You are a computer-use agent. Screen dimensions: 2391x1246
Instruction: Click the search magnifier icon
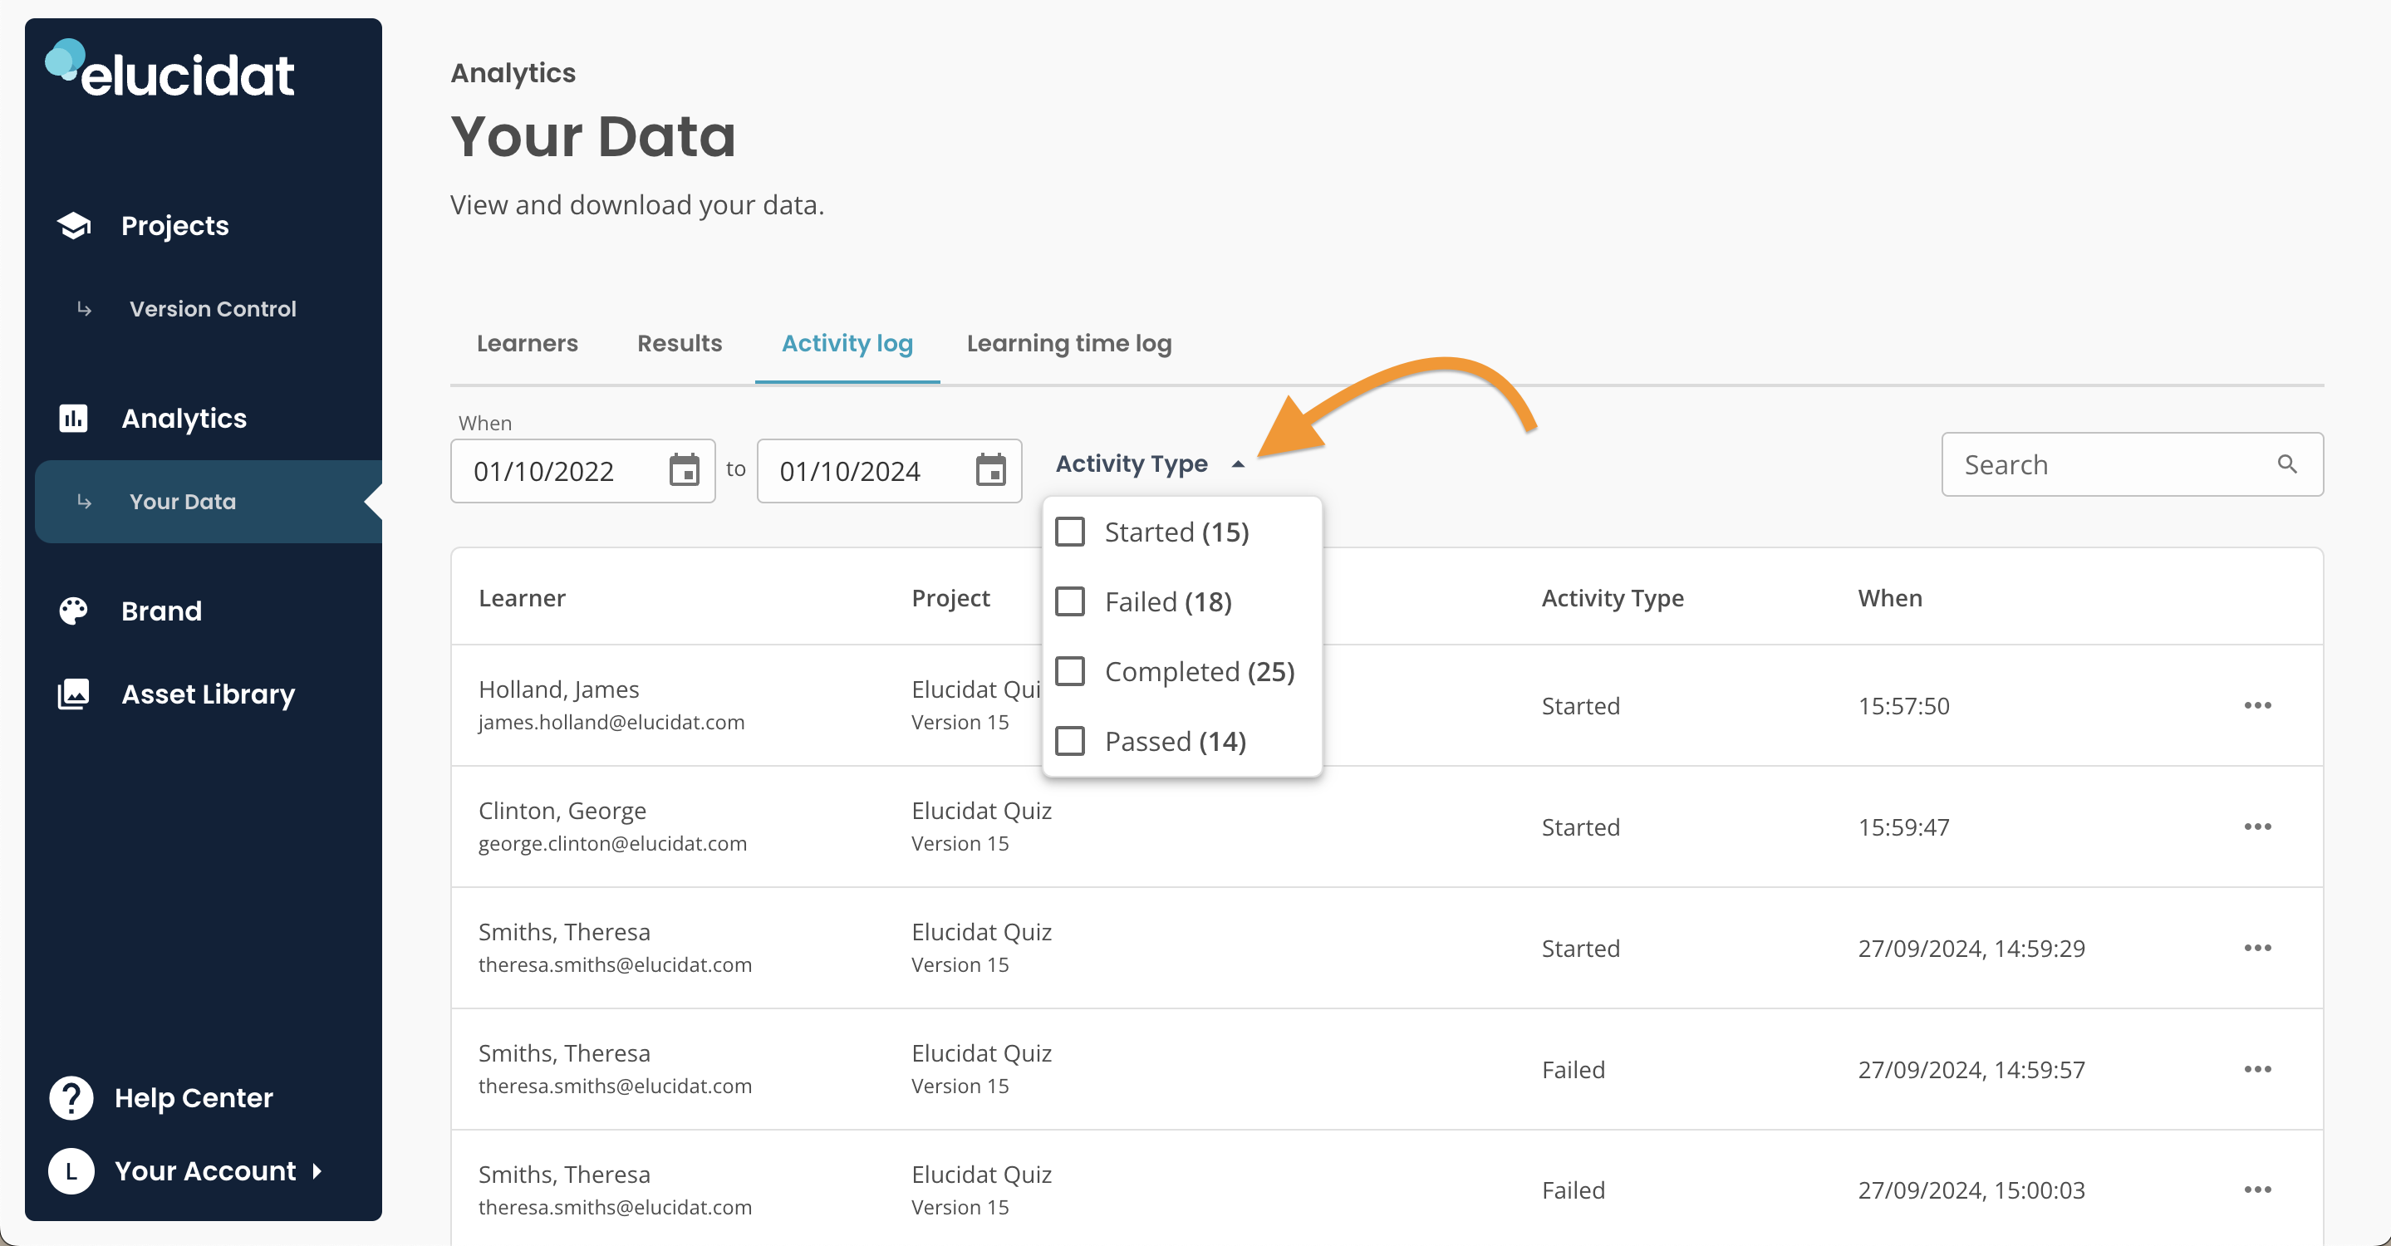(x=2288, y=464)
